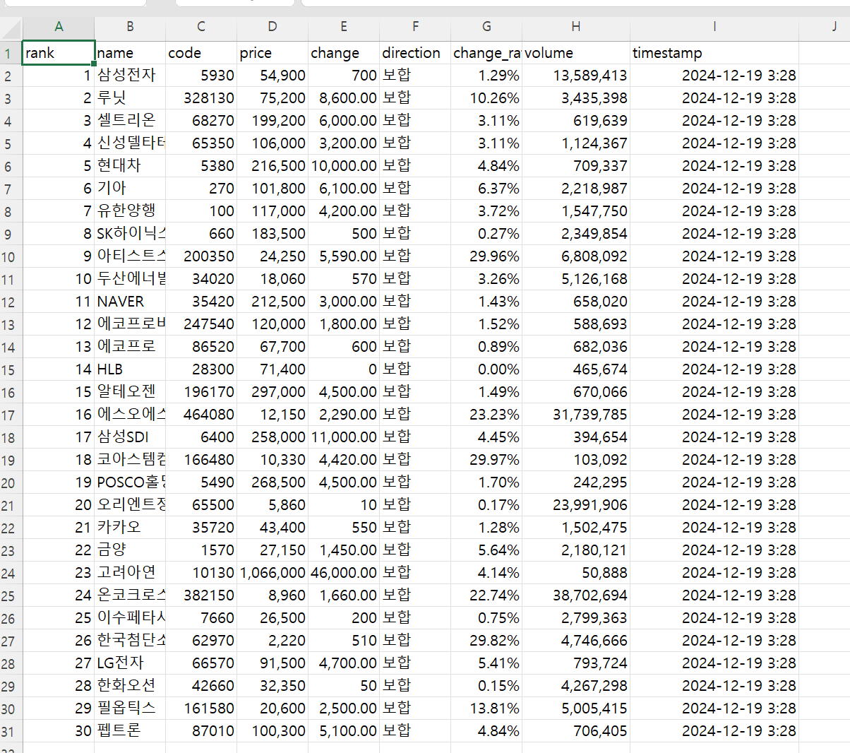Image resolution: width=850 pixels, height=753 pixels.
Task: Select column H header
Action: 575,27
